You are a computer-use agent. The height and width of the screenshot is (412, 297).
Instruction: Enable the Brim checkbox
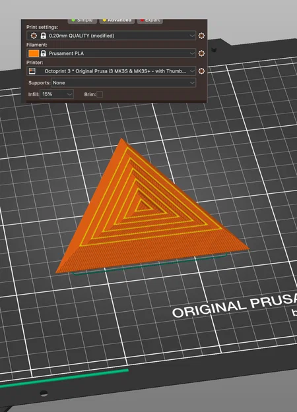point(100,94)
